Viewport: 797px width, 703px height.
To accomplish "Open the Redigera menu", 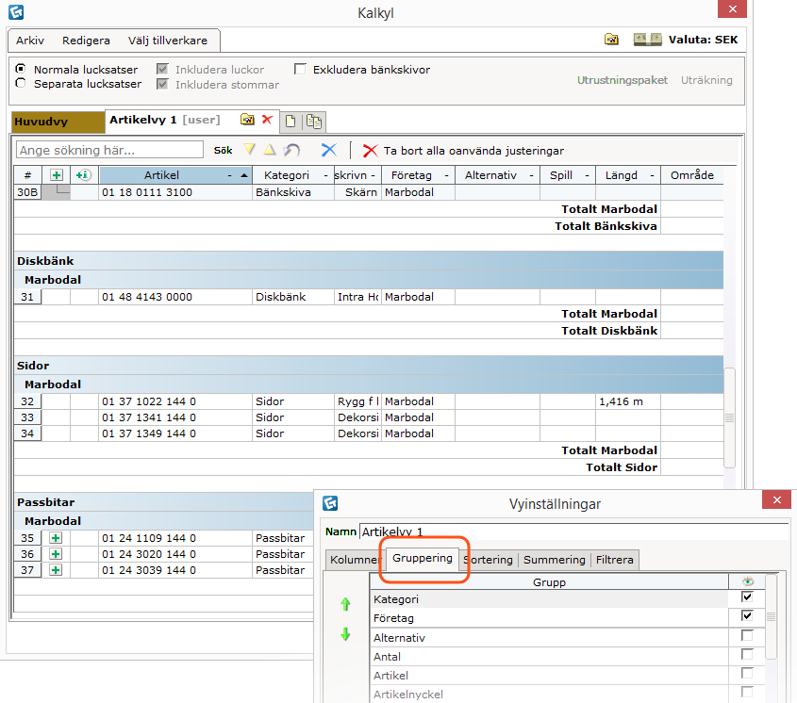I will 86,41.
